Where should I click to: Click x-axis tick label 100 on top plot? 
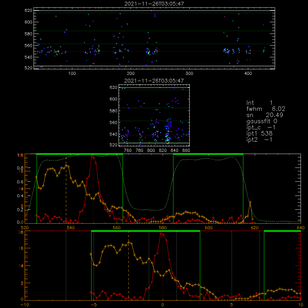[72, 74]
